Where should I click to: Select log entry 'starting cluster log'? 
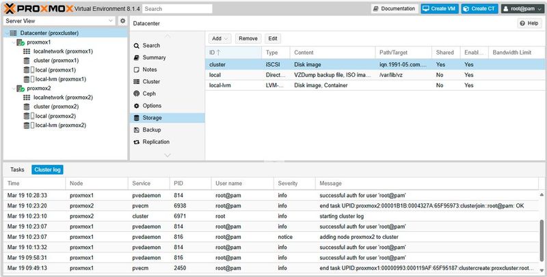click(271, 216)
